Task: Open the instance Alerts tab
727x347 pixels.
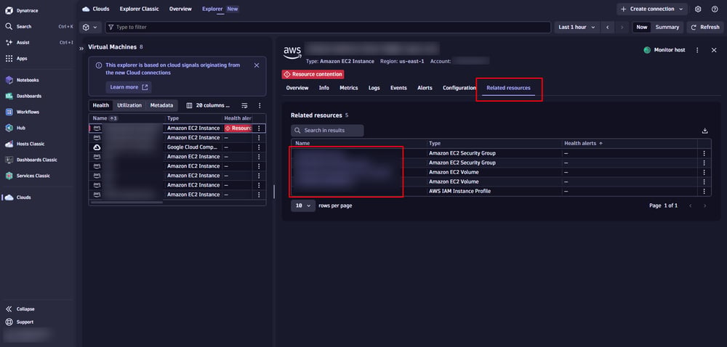Action: (x=425, y=88)
